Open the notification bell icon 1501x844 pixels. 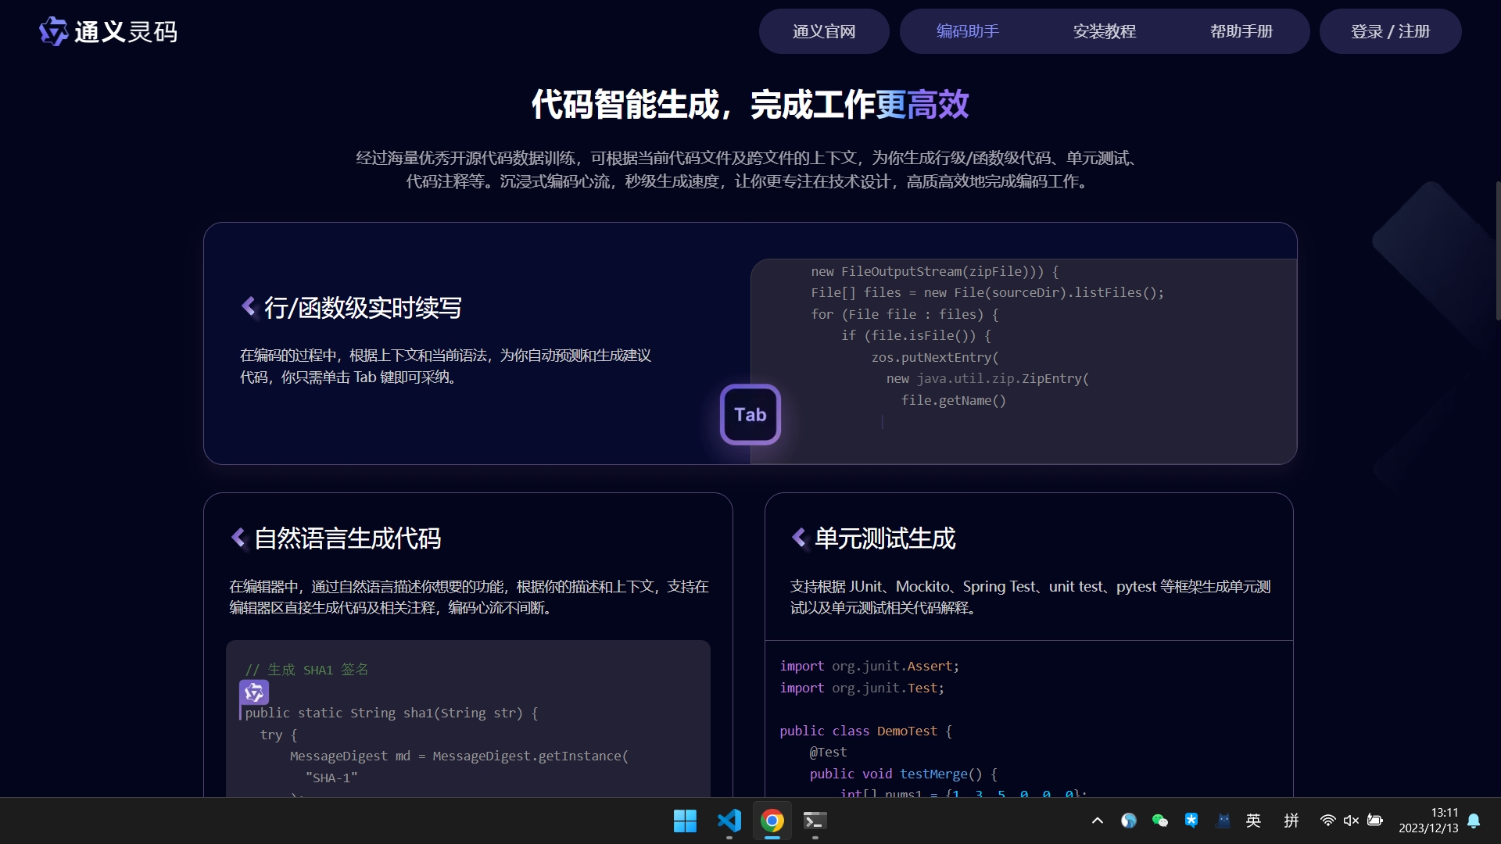point(1474,821)
